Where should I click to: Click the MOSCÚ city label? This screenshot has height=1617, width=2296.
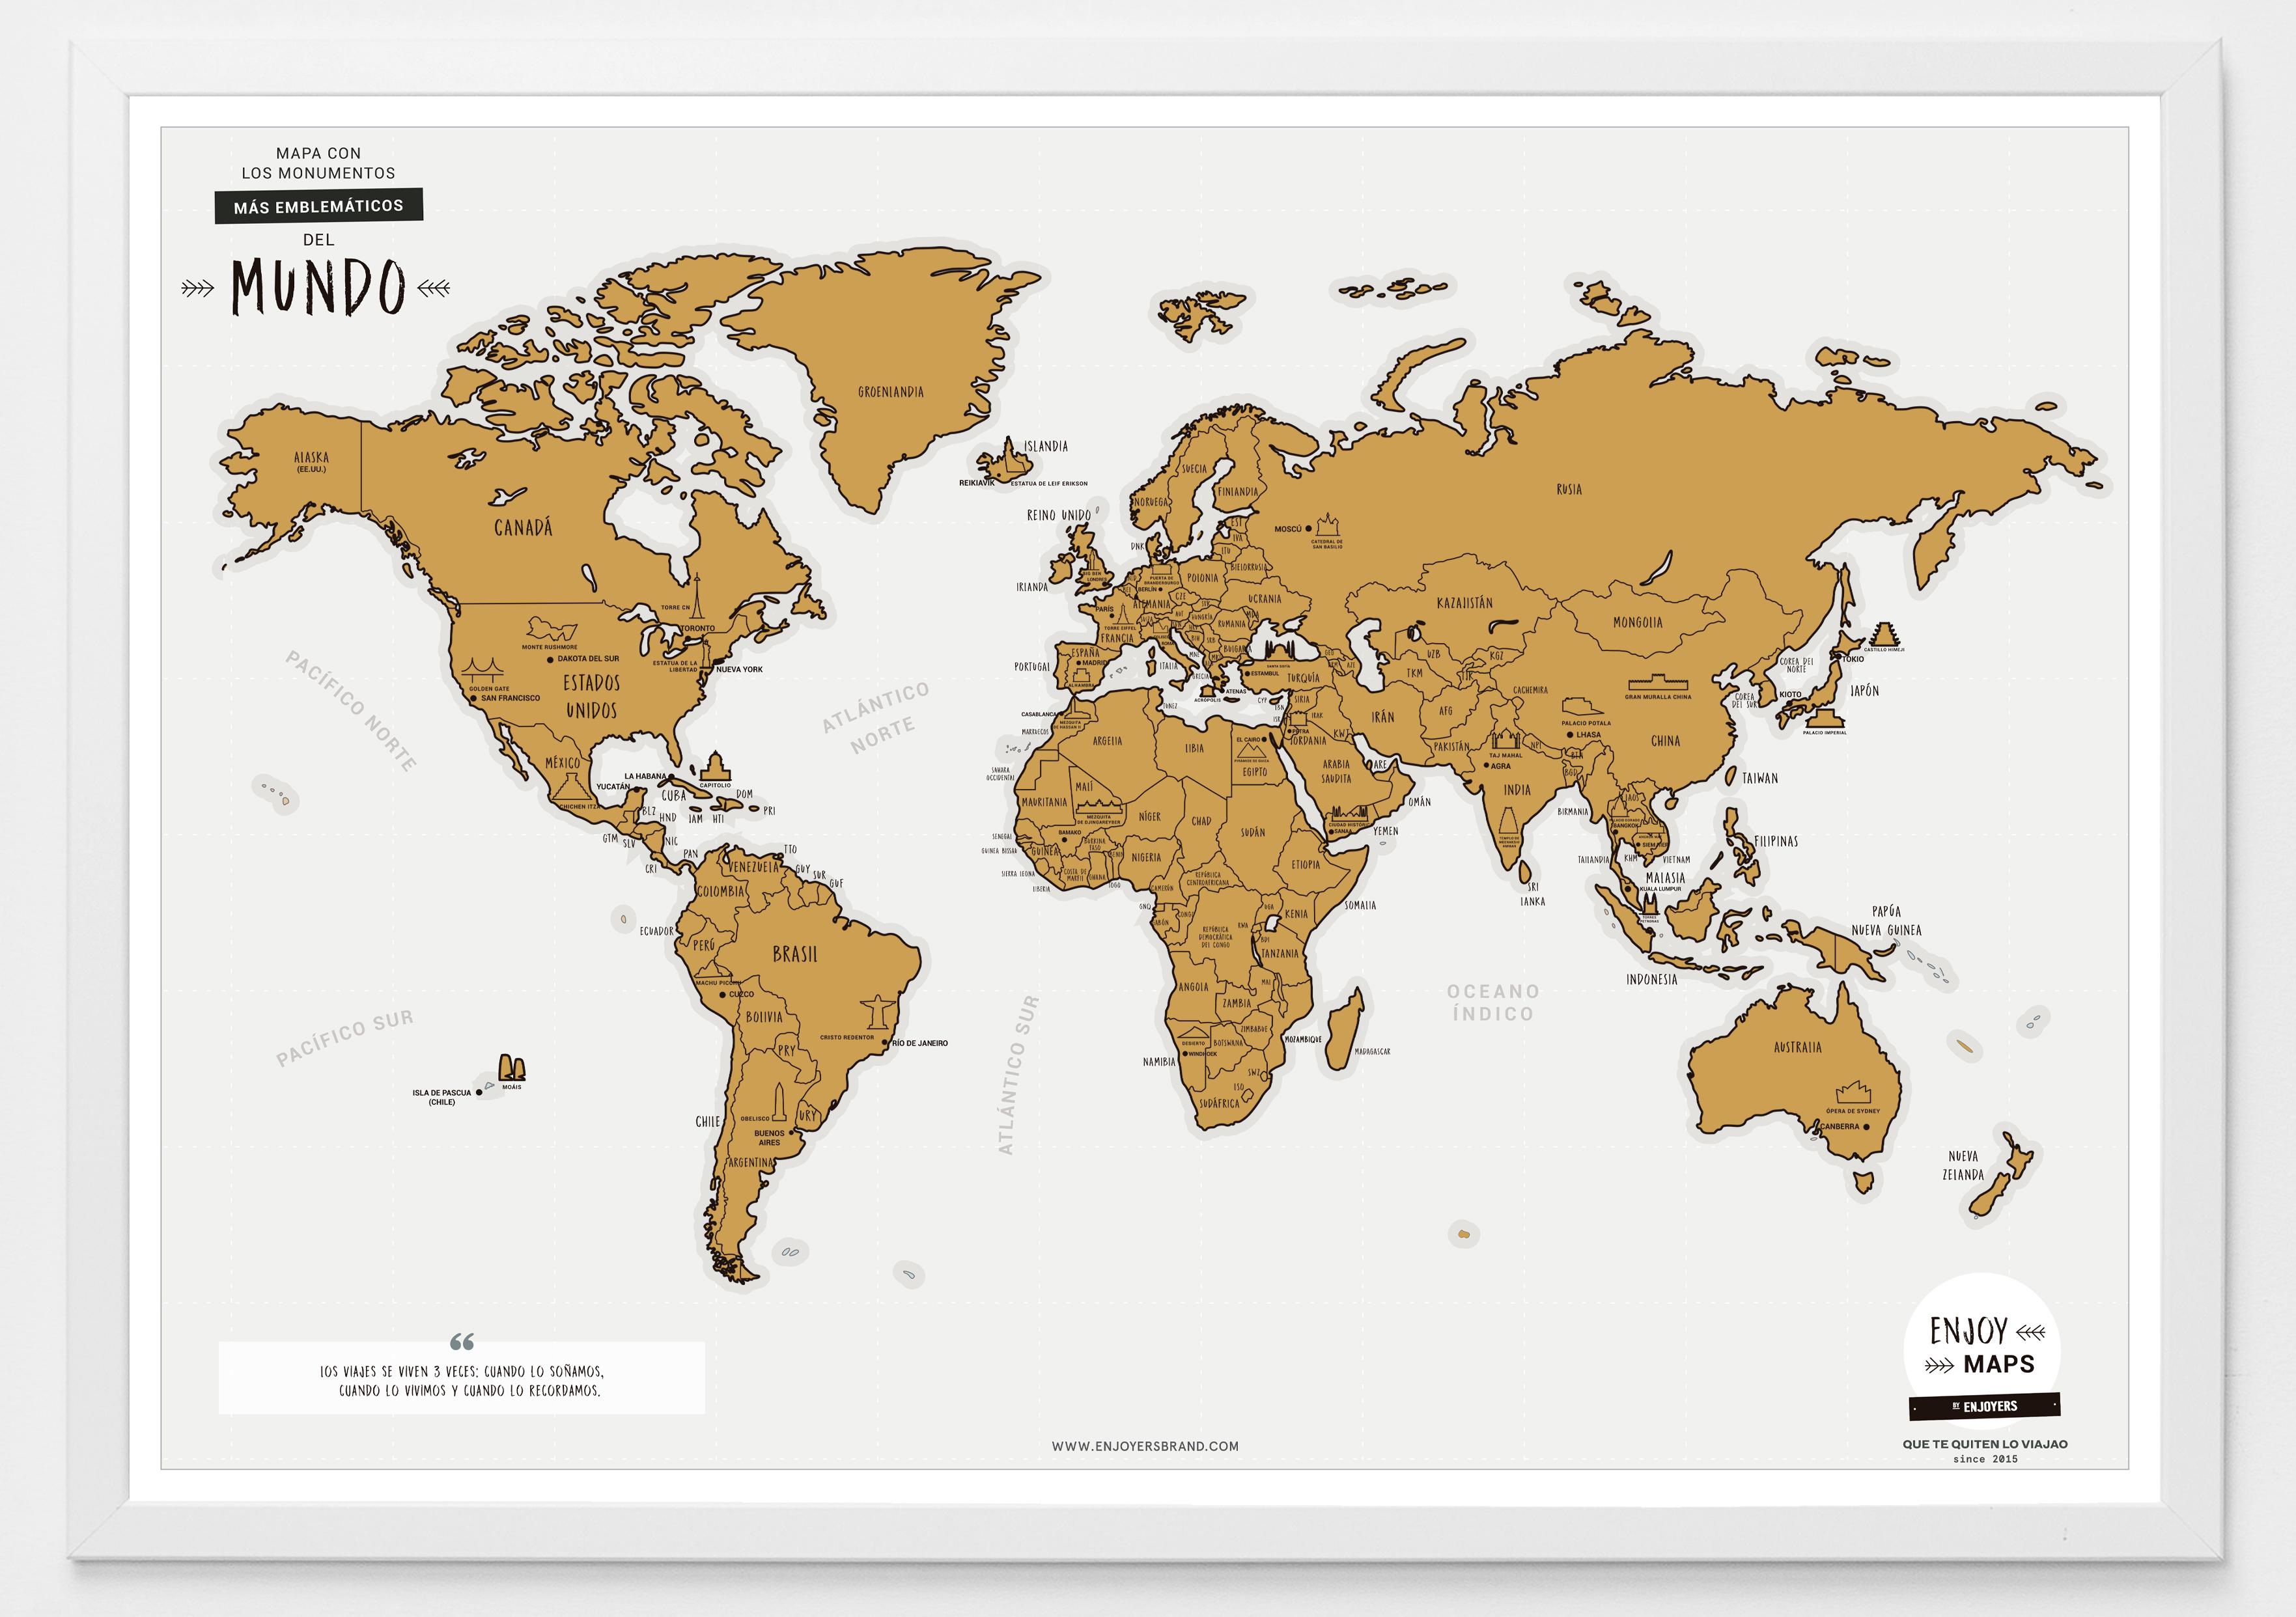tap(1288, 529)
